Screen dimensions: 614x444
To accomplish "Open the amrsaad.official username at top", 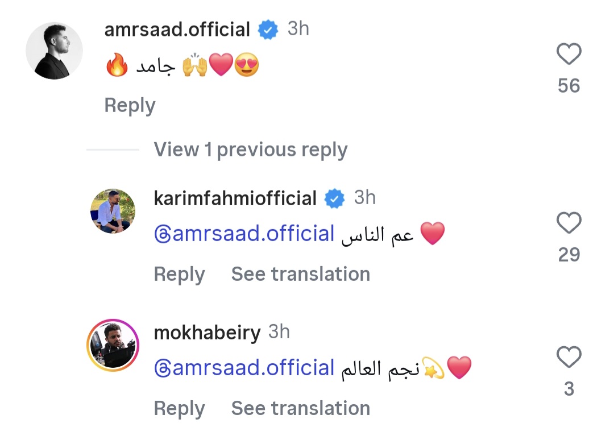I will click(x=177, y=30).
